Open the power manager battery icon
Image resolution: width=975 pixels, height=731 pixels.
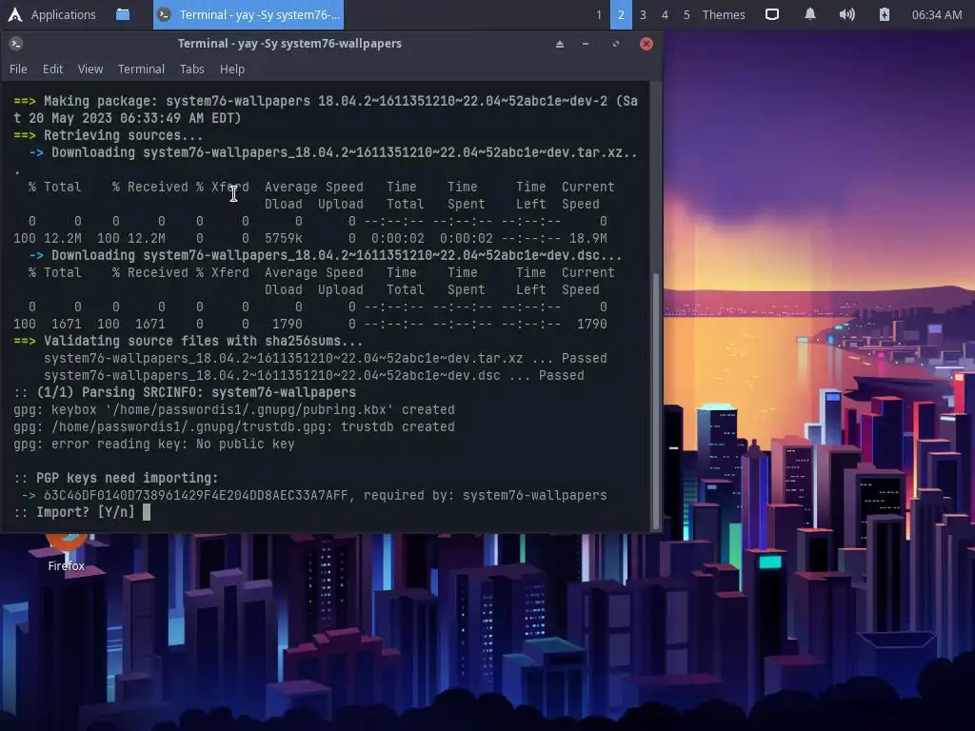pyautogui.click(x=885, y=14)
